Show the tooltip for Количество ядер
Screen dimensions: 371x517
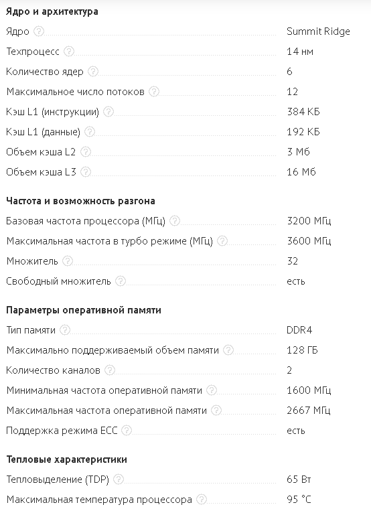coord(93,71)
